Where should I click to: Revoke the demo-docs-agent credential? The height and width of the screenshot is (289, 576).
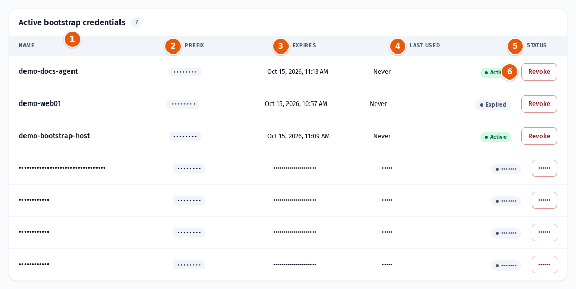539,72
